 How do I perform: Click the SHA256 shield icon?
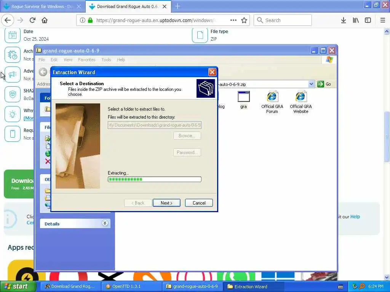[13, 94]
